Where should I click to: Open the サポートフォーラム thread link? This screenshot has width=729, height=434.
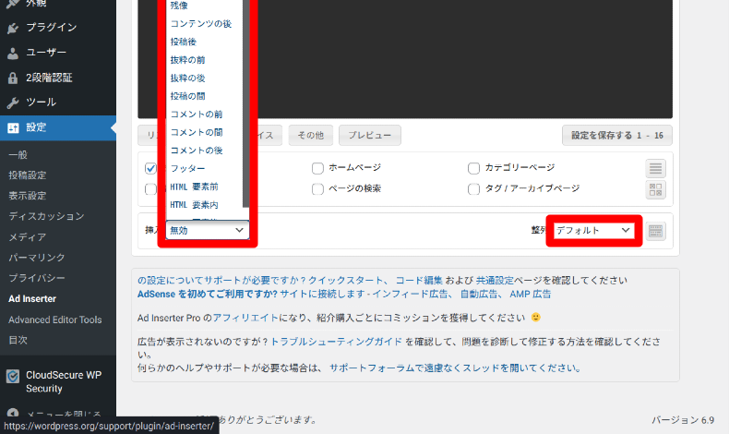tap(455, 368)
